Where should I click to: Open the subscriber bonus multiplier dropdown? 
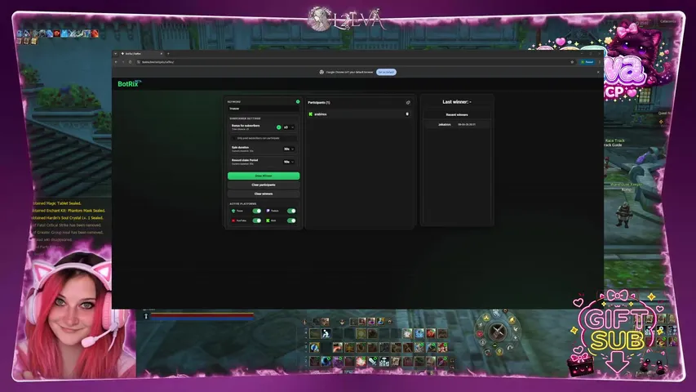coord(289,127)
